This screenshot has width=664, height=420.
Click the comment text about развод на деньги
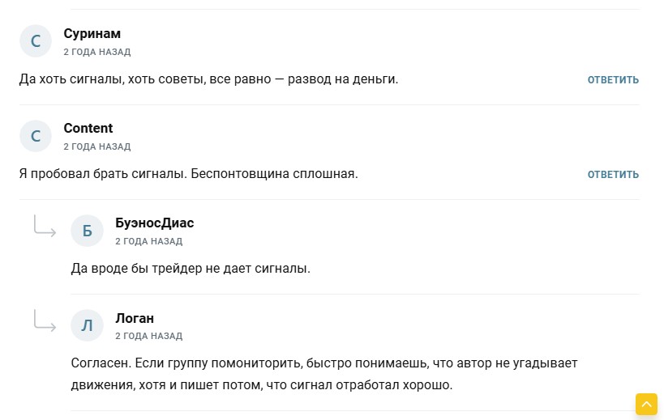[x=208, y=79]
